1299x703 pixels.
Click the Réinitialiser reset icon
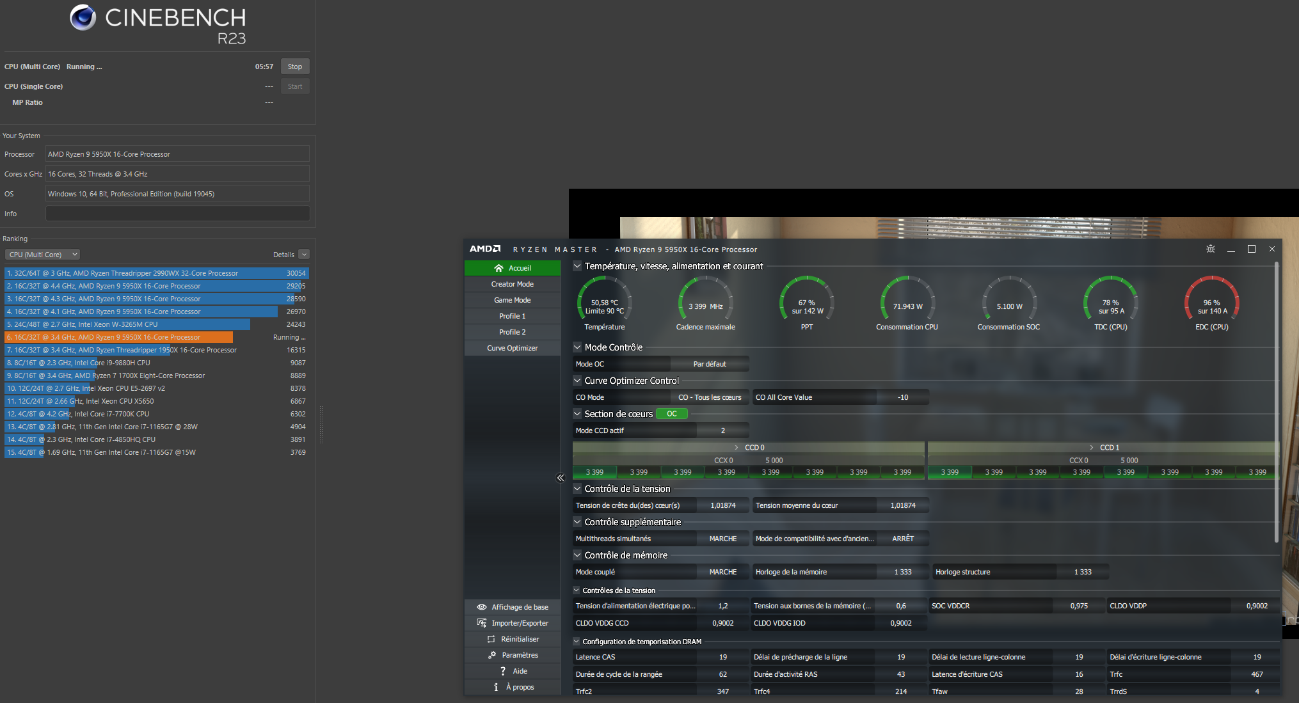(491, 639)
